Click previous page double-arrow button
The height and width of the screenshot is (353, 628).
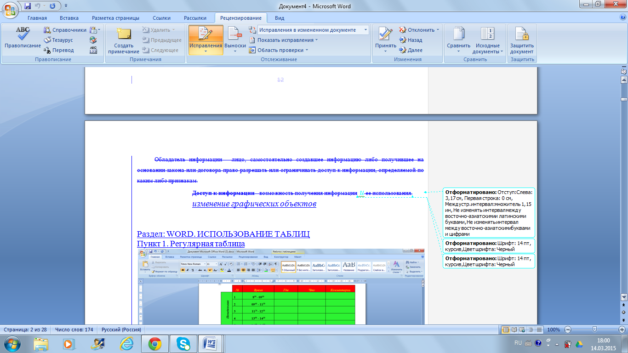click(624, 305)
